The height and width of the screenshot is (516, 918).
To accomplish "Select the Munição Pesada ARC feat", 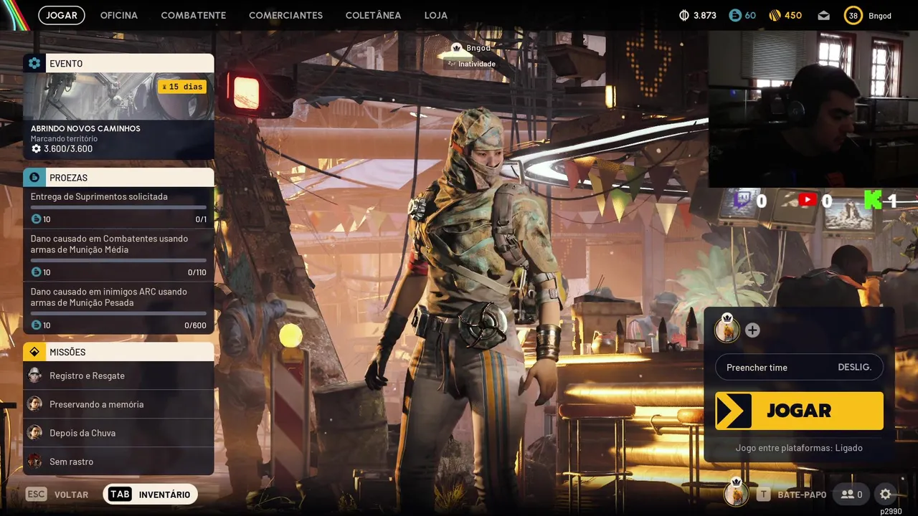I will coord(118,308).
